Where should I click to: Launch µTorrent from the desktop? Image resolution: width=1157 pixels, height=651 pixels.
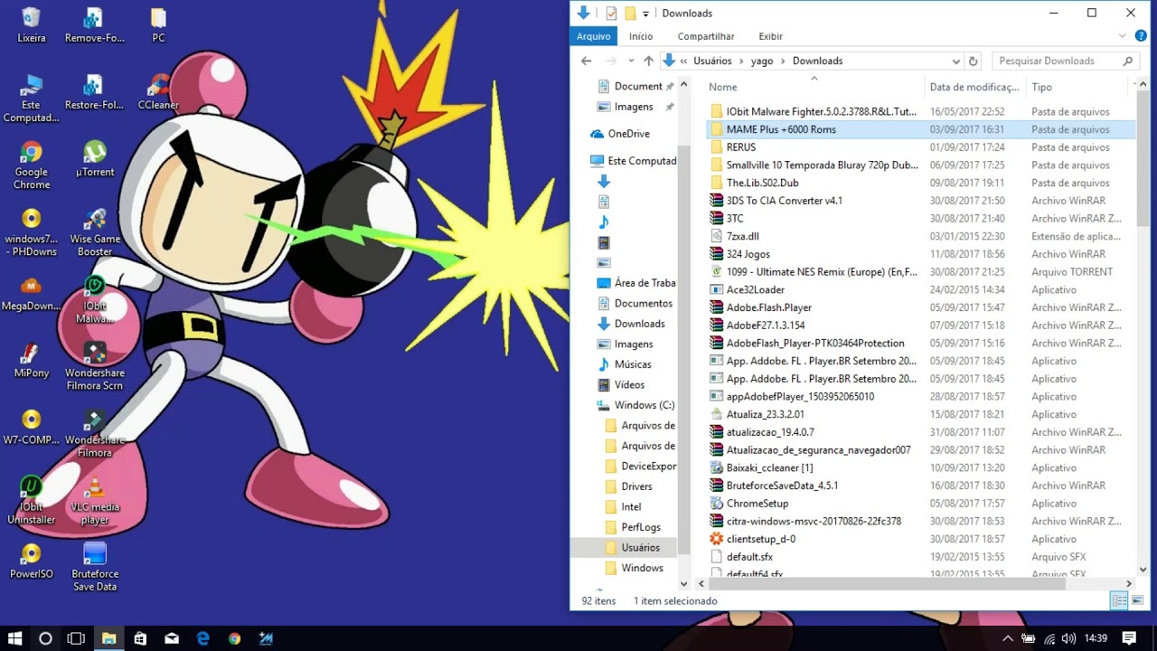click(x=95, y=158)
